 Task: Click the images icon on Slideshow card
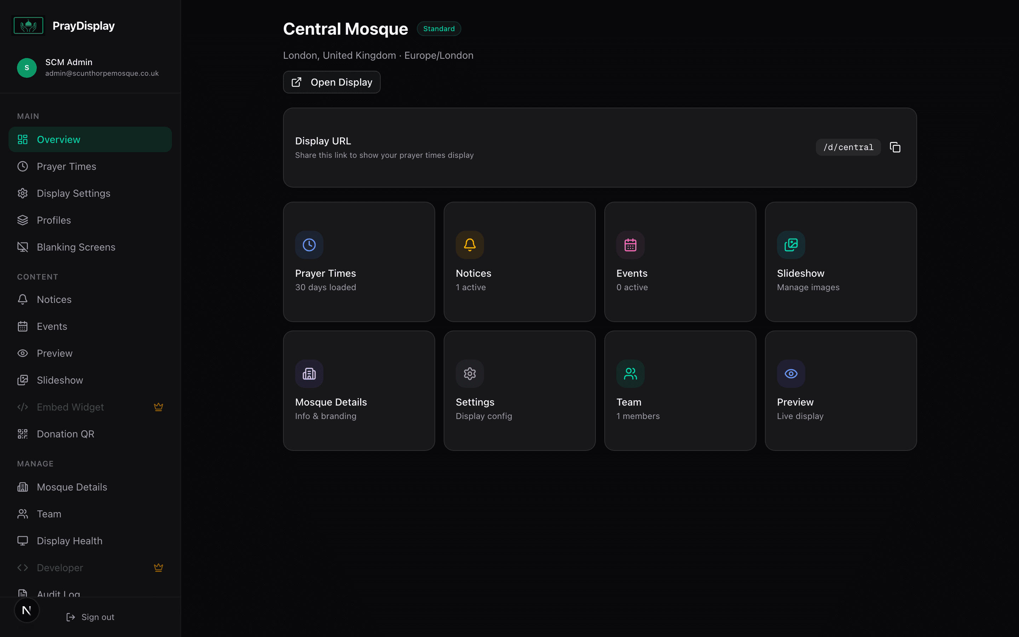tap(791, 245)
